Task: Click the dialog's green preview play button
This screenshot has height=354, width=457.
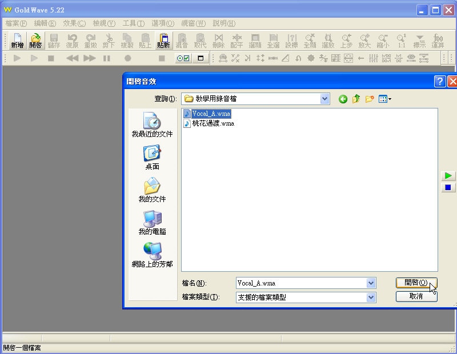Action: [x=448, y=176]
